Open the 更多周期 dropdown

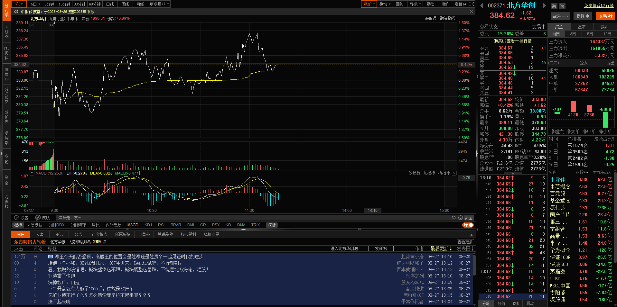pos(159,4)
